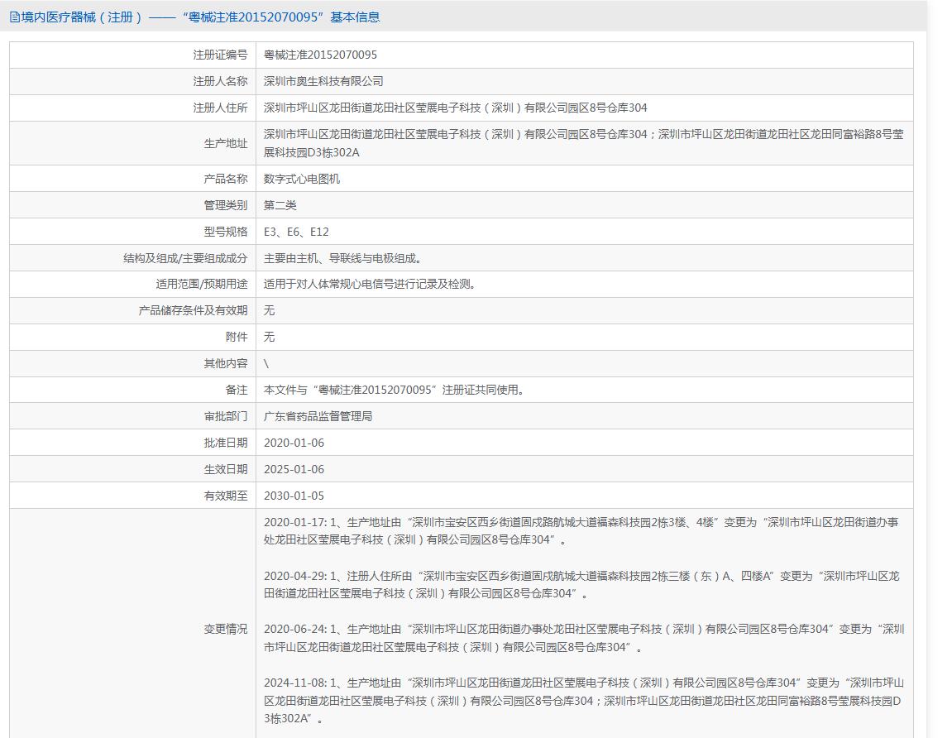
Task: Click the 变更情况 label
Action: coord(226,630)
